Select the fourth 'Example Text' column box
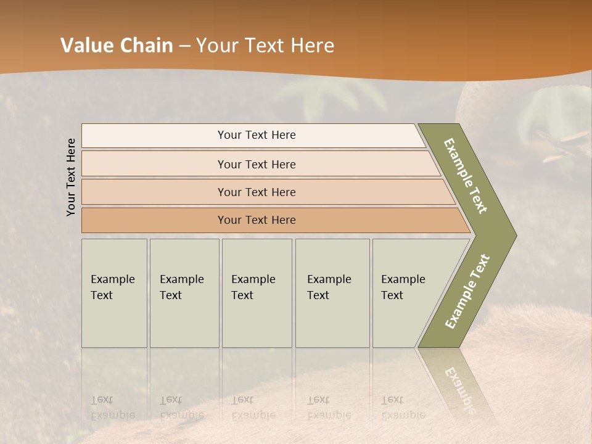 (x=332, y=293)
